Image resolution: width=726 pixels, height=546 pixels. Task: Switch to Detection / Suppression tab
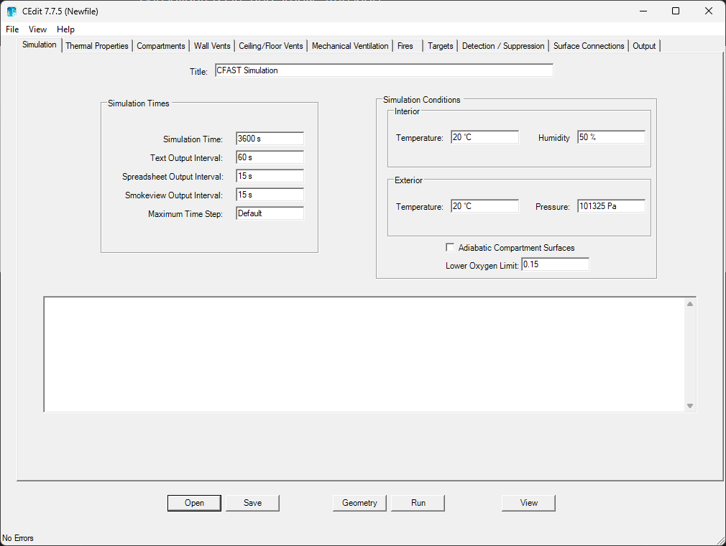coord(503,46)
